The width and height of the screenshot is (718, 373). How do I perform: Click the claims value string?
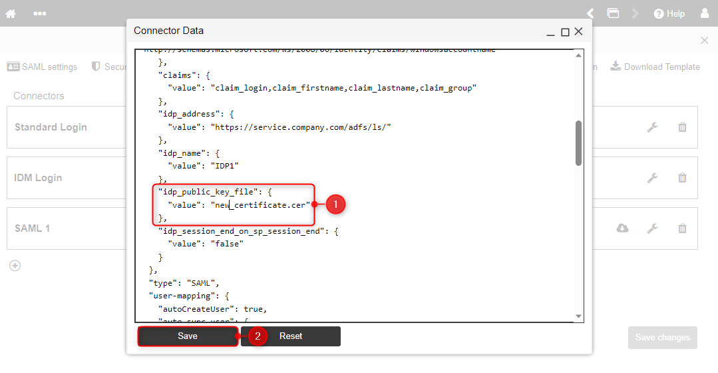point(343,88)
